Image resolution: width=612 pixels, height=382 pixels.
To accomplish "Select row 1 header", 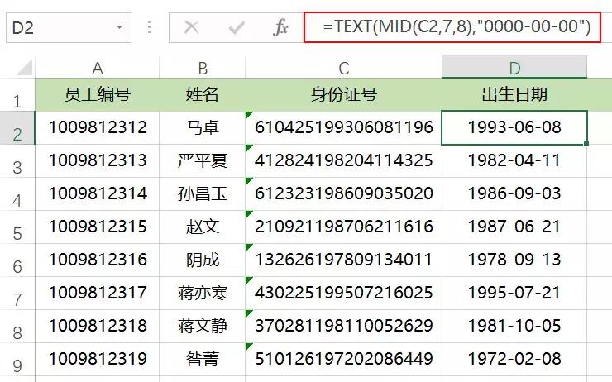I will tap(17, 95).
